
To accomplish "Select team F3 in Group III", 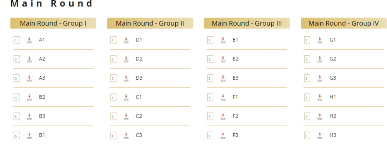I will point(235,135).
